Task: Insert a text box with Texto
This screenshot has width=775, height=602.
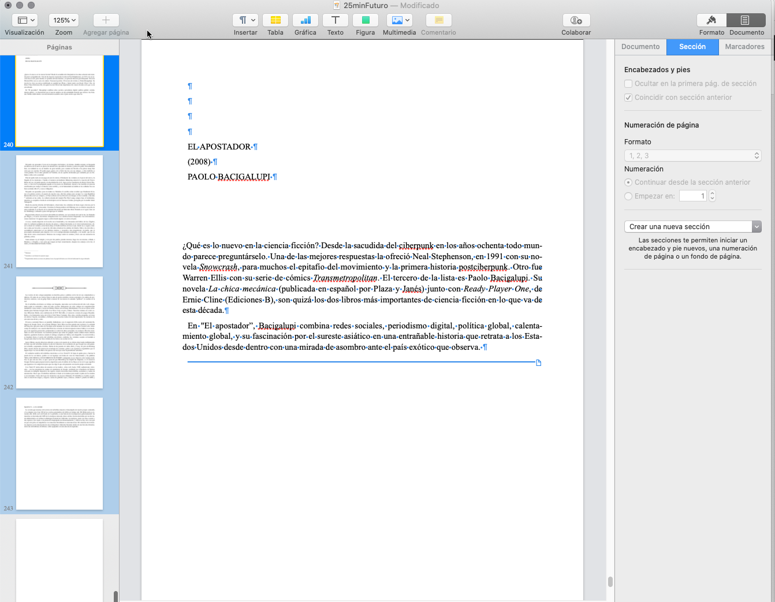Action: pos(336,20)
